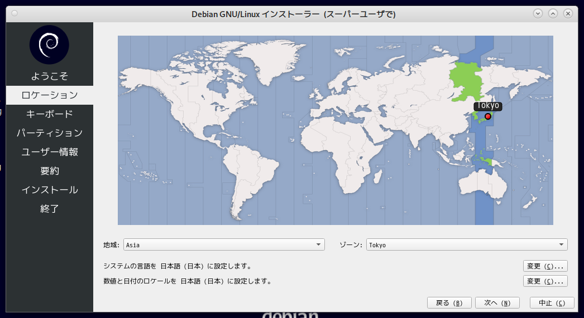The height and width of the screenshot is (318, 584).
Task: Click the red Tokyo location marker
Action: coord(488,116)
